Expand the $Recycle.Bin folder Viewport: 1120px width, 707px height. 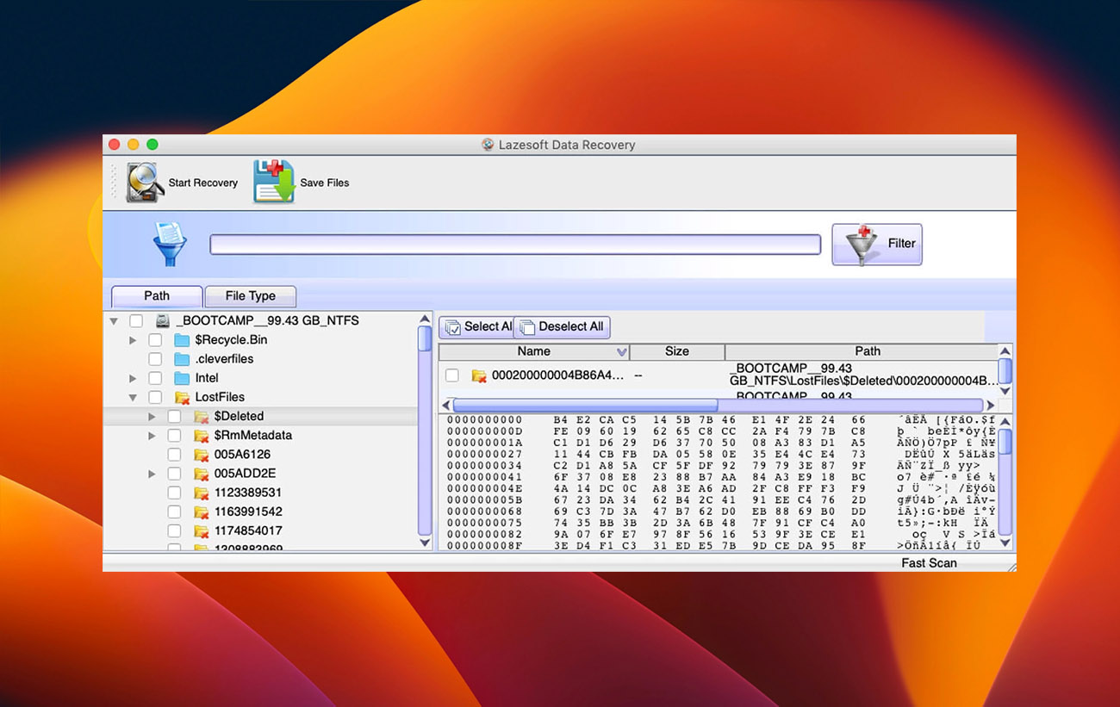133,340
